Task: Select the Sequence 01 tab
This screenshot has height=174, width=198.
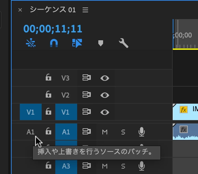Action: pos(53,10)
